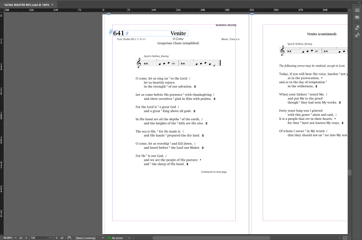The width and height of the screenshot is (362, 240).
Task: Click the Open In icon in status bar
Action: coord(69,238)
